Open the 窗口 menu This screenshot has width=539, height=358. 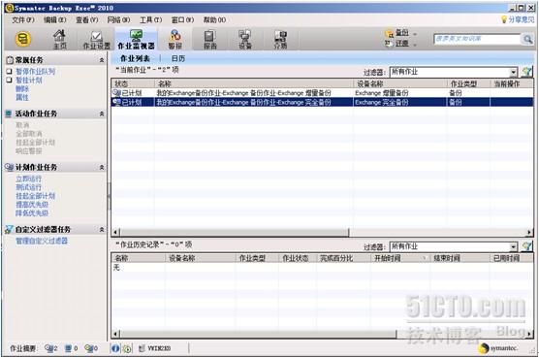click(182, 20)
